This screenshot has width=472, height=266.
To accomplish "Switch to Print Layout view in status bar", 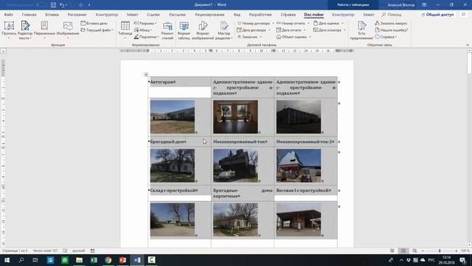I will [x=403, y=250].
